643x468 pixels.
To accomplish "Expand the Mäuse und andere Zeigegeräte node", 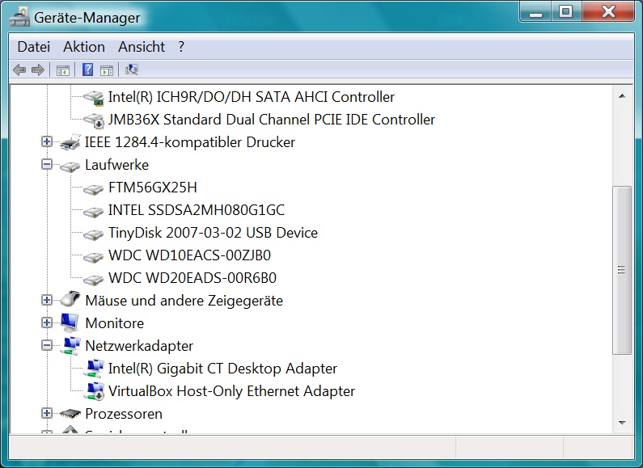I will coord(47,300).
